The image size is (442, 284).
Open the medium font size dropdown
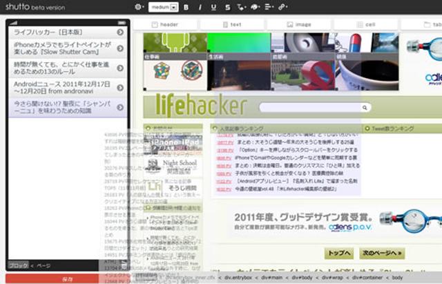(164, 7)
